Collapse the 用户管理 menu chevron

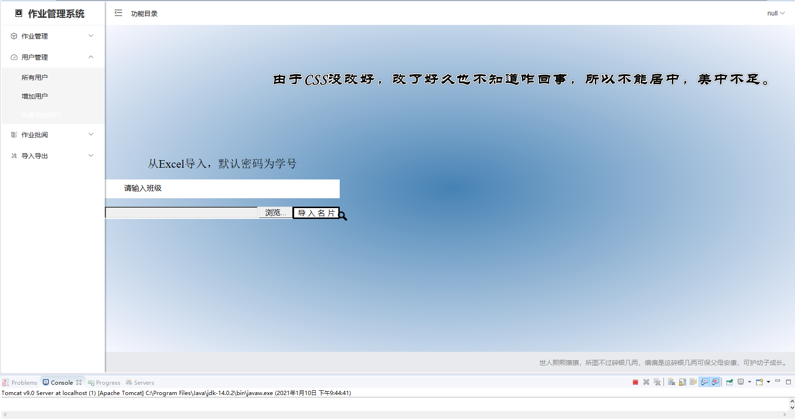(91, 57)
